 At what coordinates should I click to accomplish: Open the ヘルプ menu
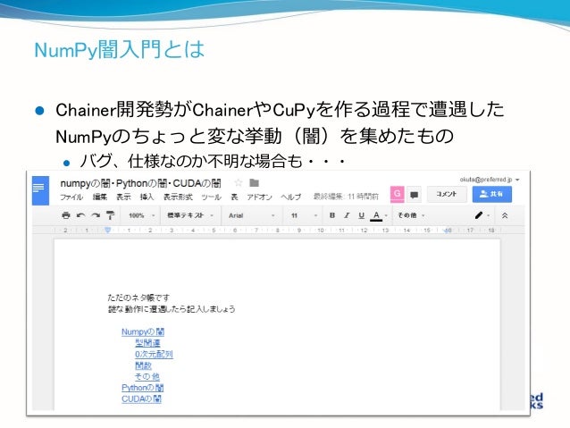point(290,197)
